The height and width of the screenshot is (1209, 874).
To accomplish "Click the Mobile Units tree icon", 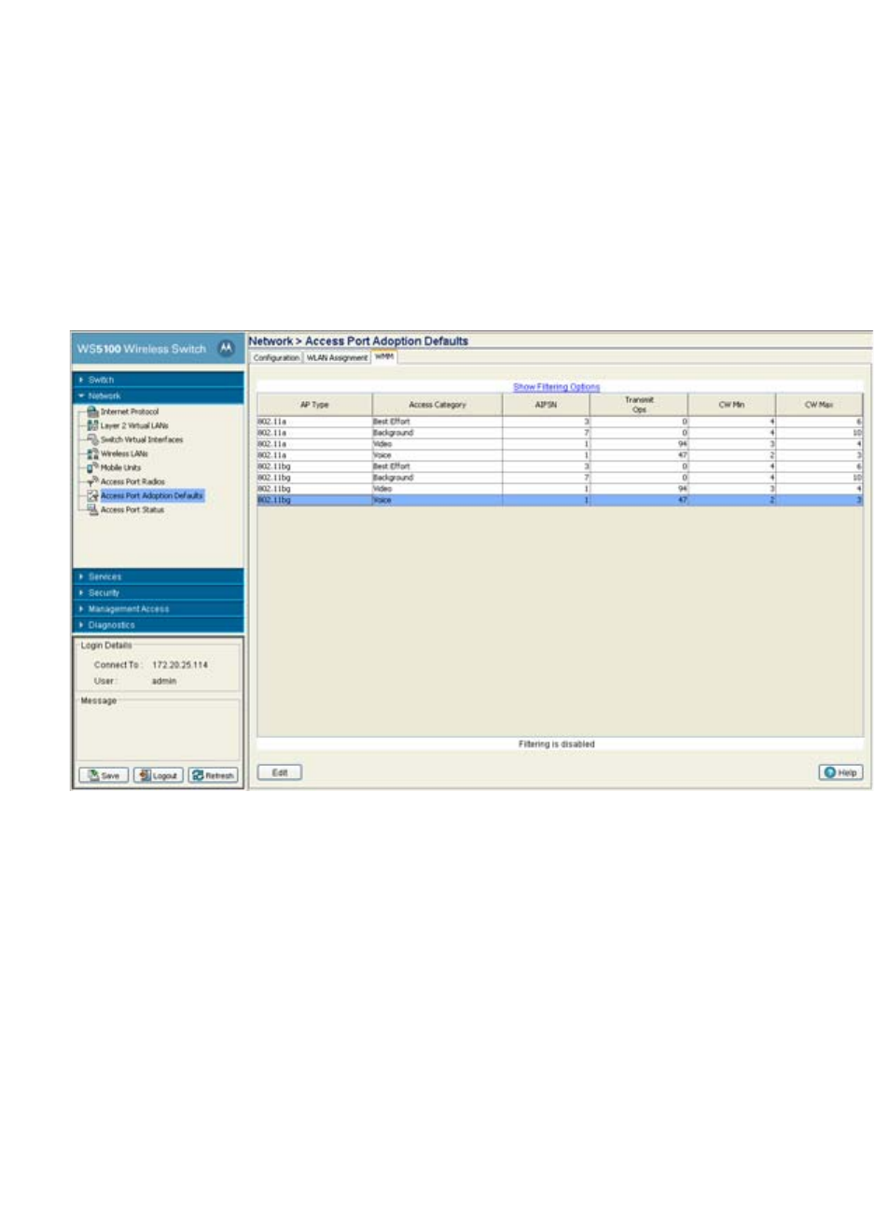I will pyautogui.click(x=92, y=467).
